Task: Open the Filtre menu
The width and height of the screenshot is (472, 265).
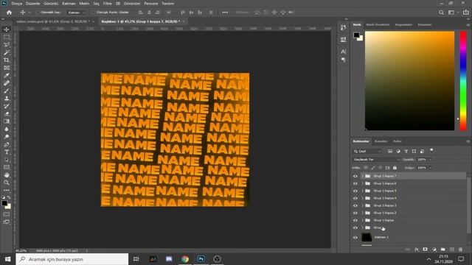Action: tap(107, 3)
